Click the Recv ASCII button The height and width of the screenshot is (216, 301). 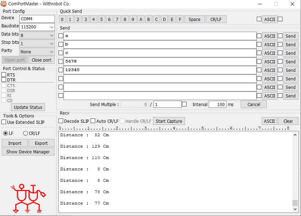click(x=269, y=121)
